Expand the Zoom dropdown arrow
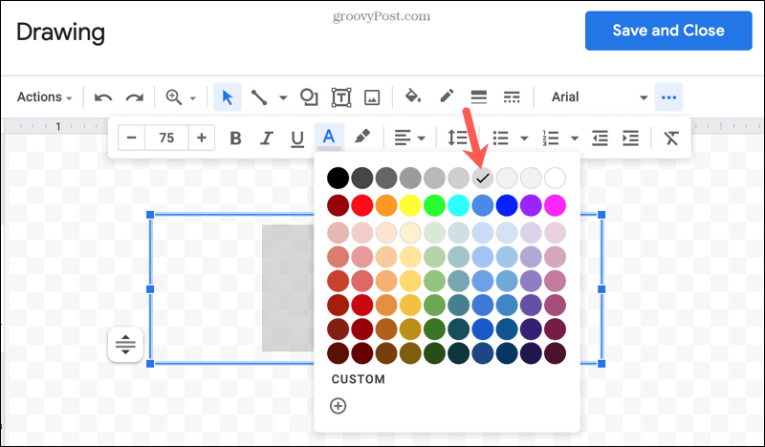765x447 pixels. tap(193, 98)
